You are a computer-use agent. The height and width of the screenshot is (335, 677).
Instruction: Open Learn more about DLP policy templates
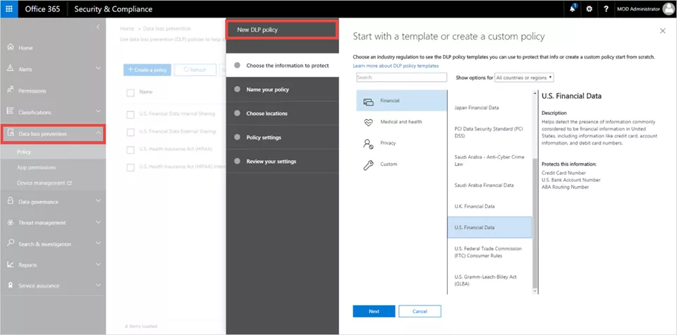click(x=396, y=66)
